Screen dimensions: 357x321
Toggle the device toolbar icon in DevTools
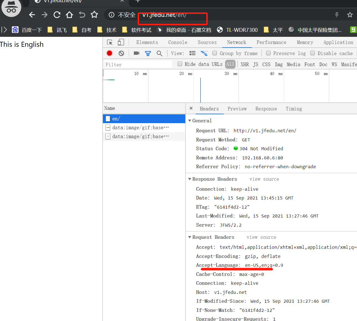click(x=121, y=42)
